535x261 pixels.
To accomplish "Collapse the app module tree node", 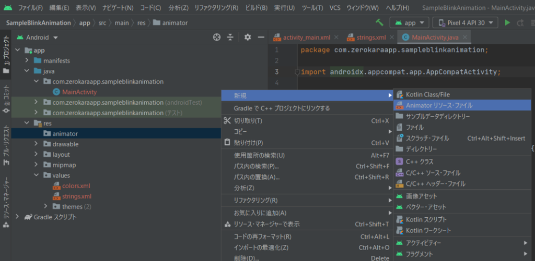I will [18, 51].
